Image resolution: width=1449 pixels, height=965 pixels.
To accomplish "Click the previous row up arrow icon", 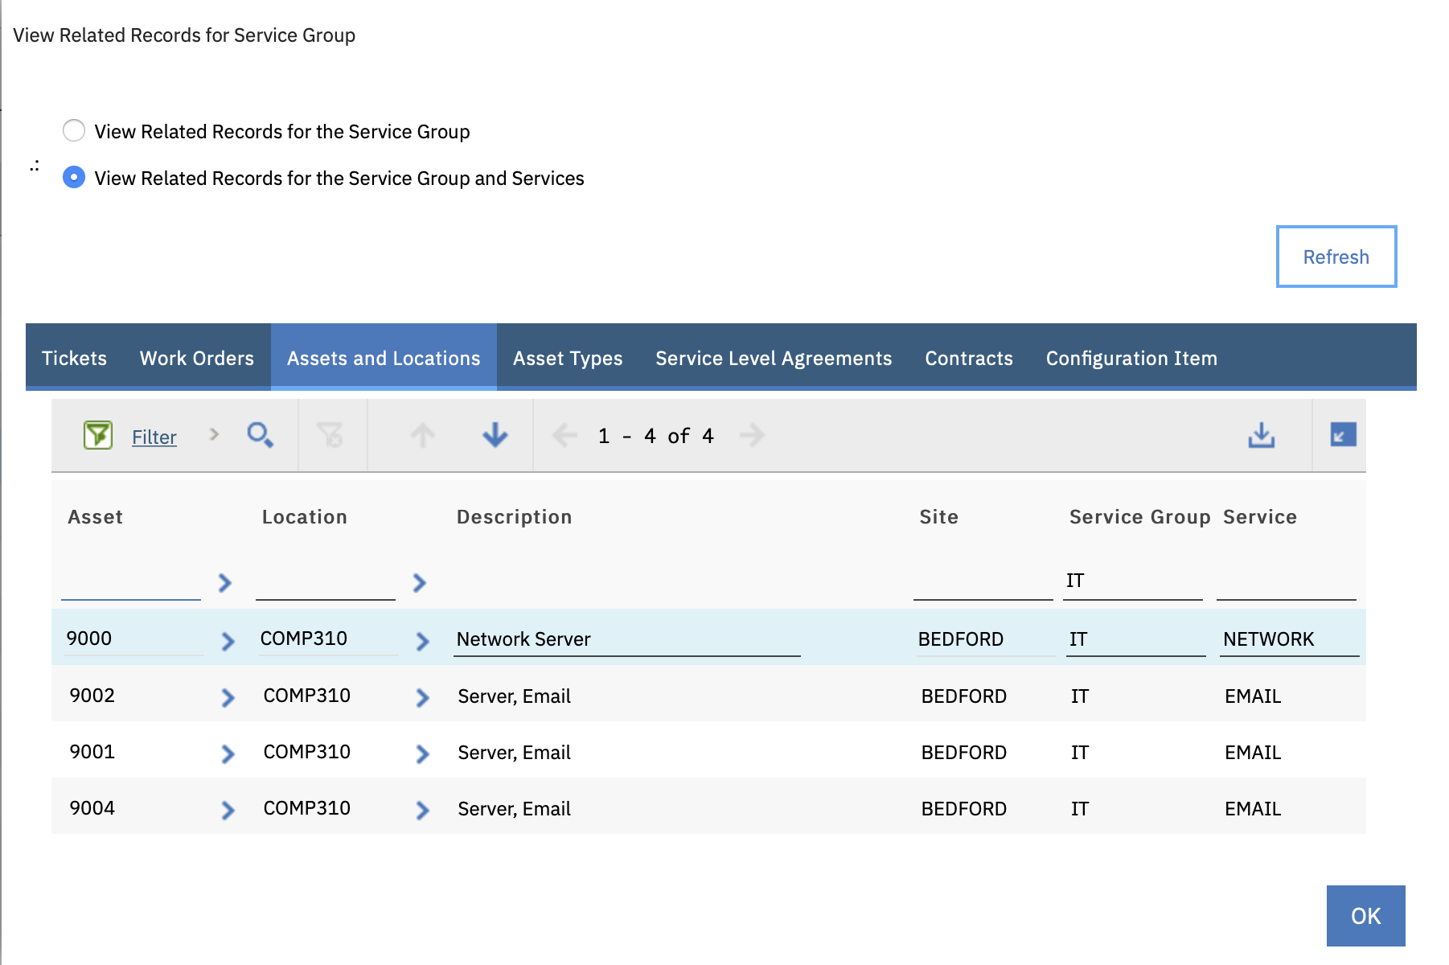I will [x=423, y=435].
